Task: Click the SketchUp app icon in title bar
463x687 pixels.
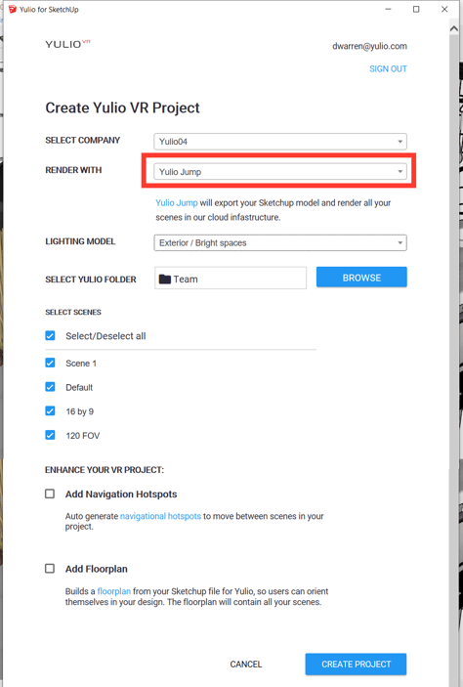Action: (13, 9)
